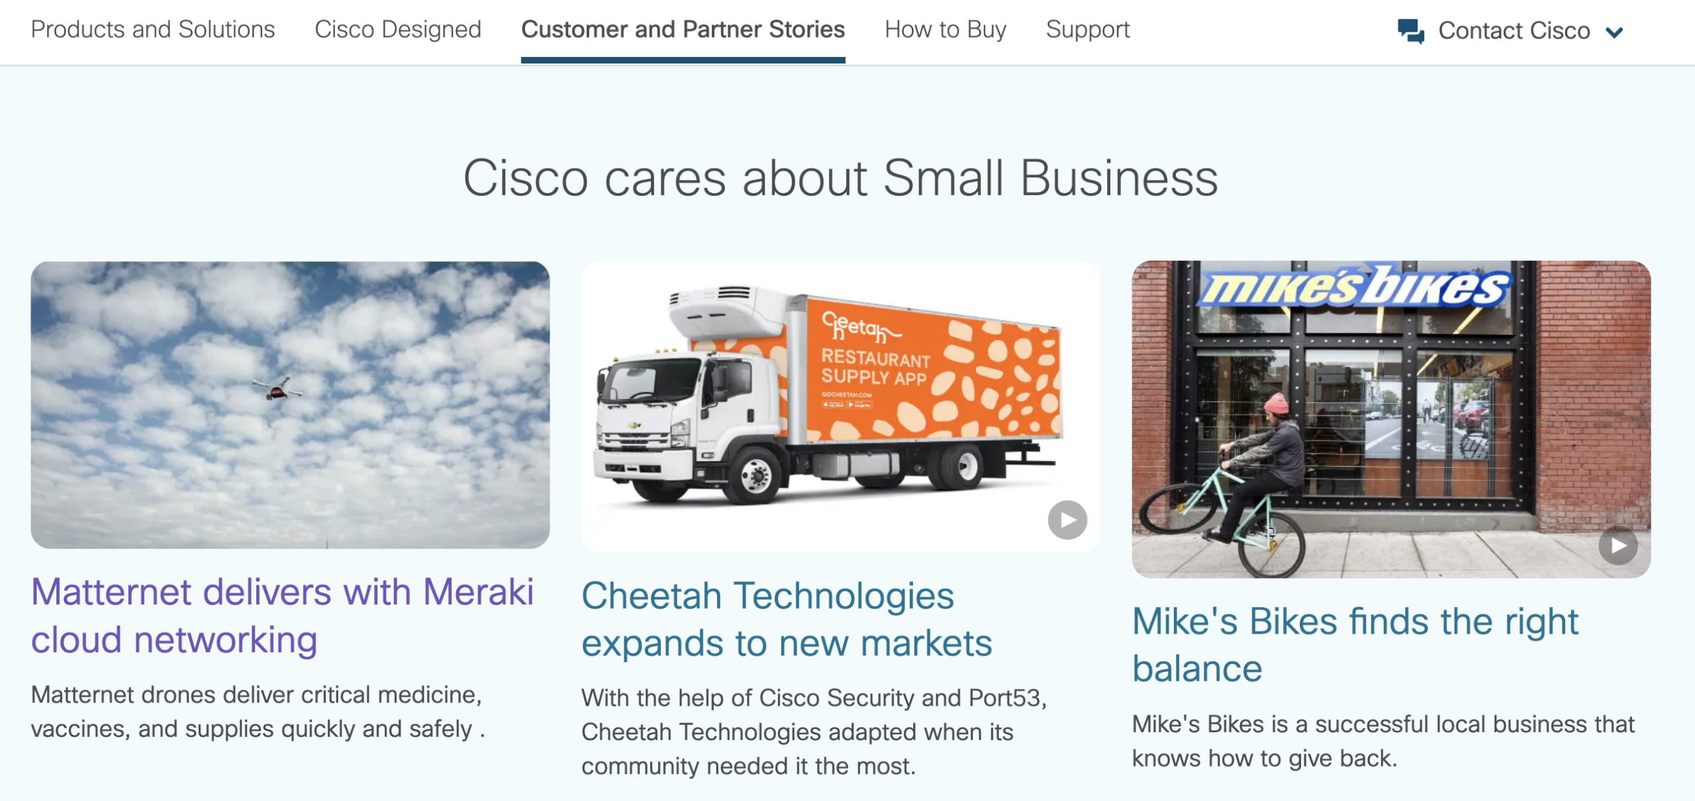This screenshot has width=1695, height=801.
Task: Switch to the Cisco Designed tab
Action: [398, 30]
